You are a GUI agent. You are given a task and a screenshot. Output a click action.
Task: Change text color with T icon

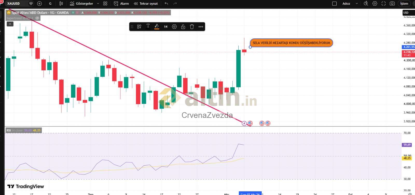(x=148, y=26)
